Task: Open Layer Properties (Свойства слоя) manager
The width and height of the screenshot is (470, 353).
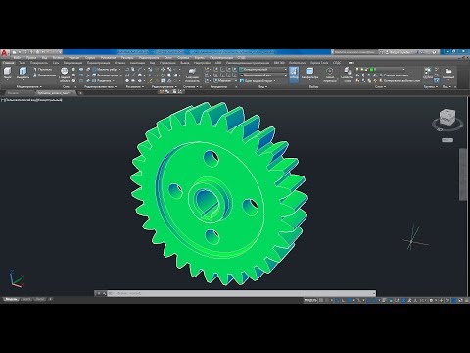Action: 347,75
